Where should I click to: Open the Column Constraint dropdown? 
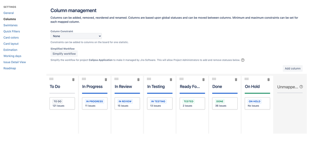point(76,36)
